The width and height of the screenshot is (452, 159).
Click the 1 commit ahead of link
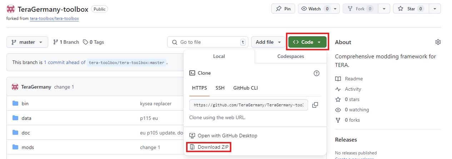[x=65, y=62]
